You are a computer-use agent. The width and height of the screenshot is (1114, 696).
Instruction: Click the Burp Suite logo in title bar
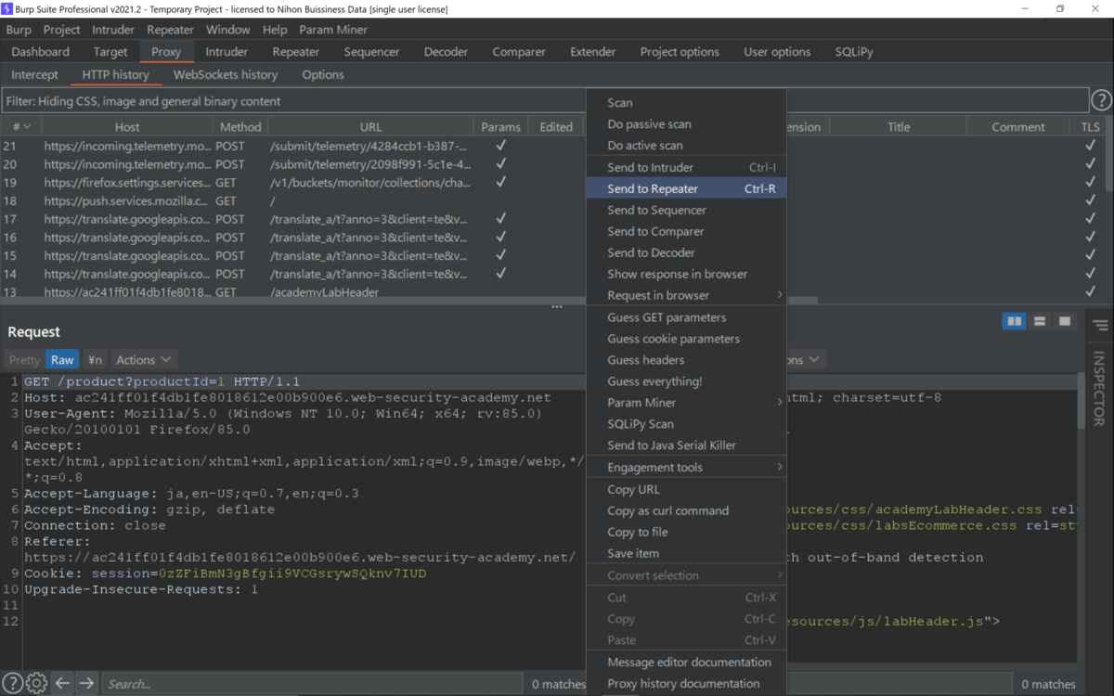(x=7, y=8)
